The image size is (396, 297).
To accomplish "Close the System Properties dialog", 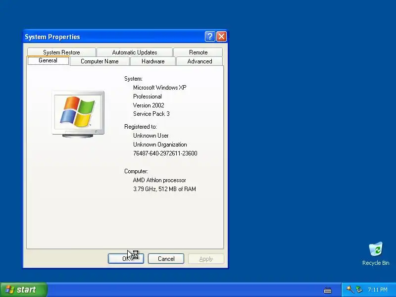I will [221, 37].
